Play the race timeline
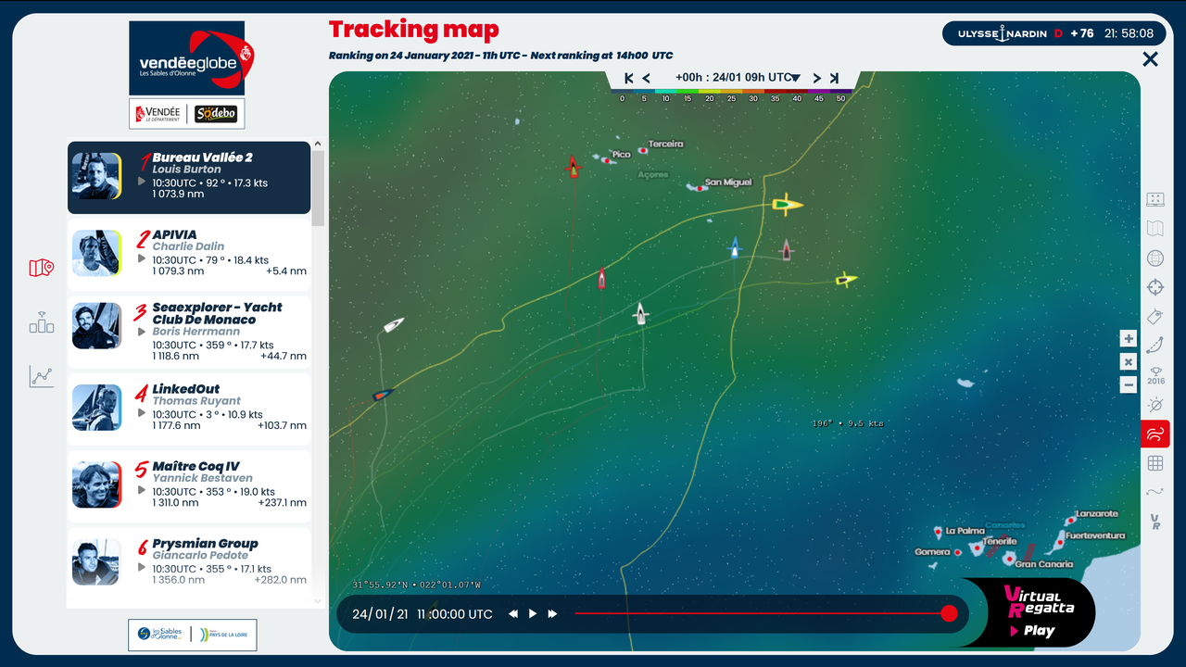 [x=533, y=614]
